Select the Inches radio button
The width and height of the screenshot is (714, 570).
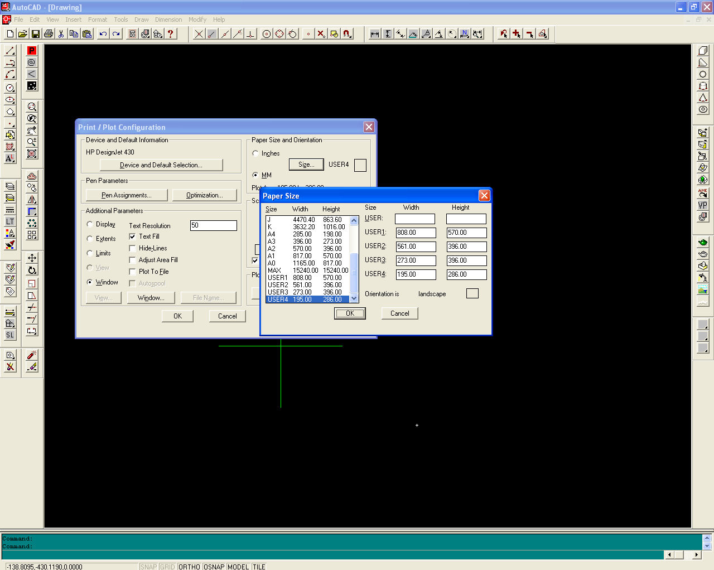point(255,153)
